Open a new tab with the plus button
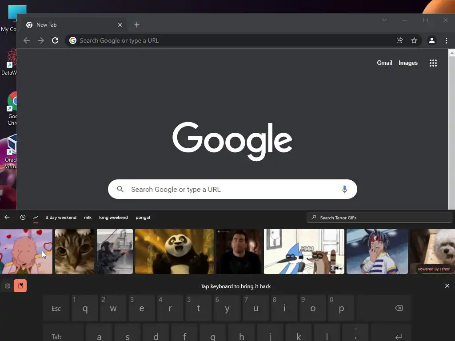Image resolution: width=455 pixels, height=341 pixels. 137,25
